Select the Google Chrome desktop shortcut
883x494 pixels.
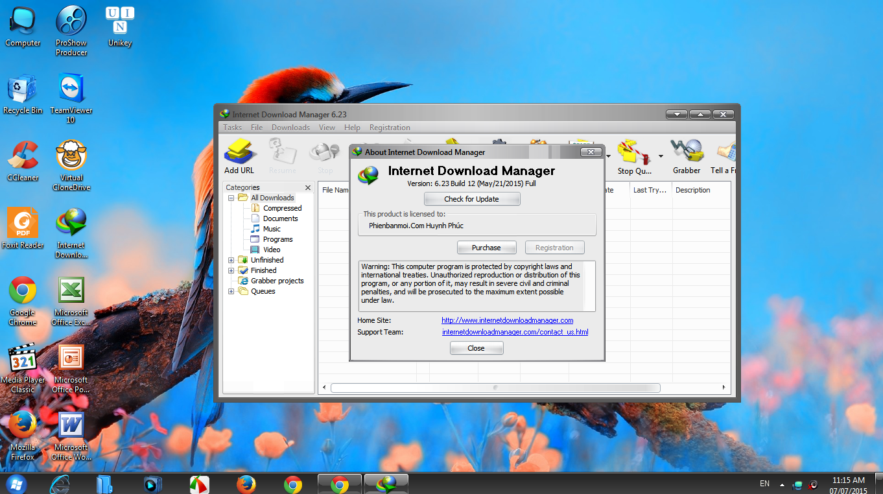click(23, 301)
